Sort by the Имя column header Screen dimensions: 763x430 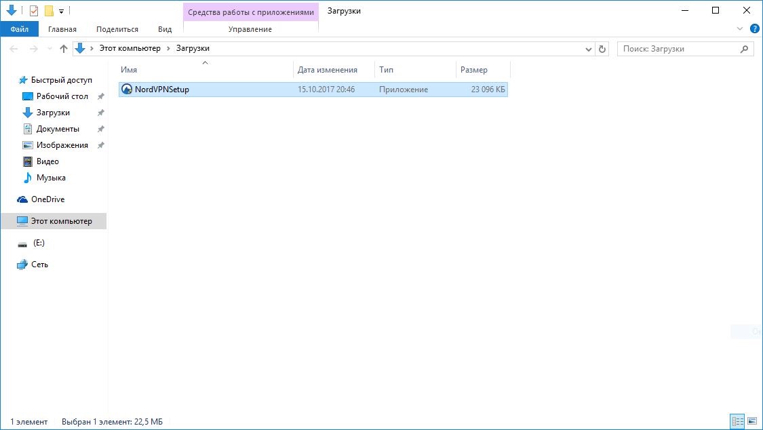coord(206,70)
